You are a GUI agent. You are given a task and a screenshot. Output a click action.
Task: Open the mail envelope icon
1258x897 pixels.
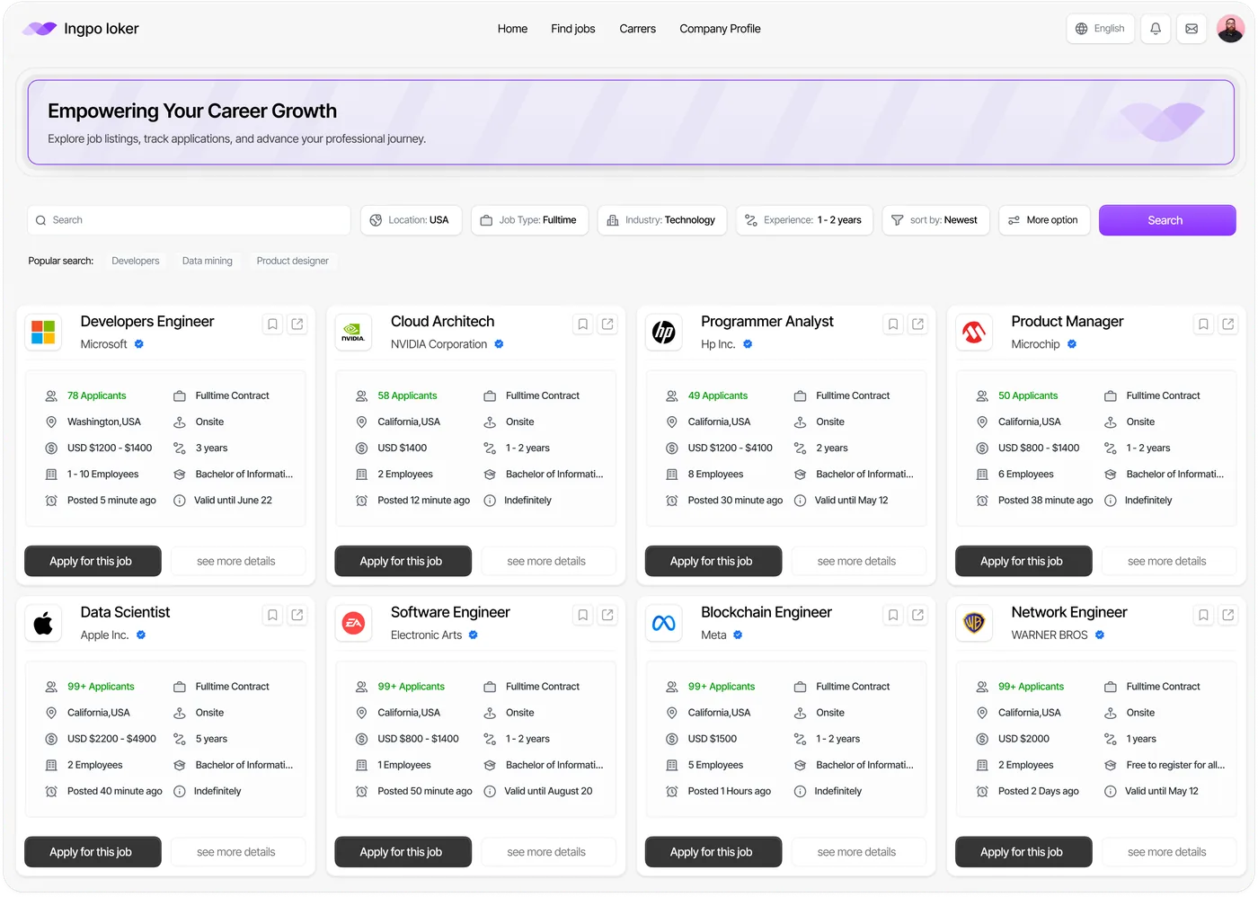(x=1192, y=29)
